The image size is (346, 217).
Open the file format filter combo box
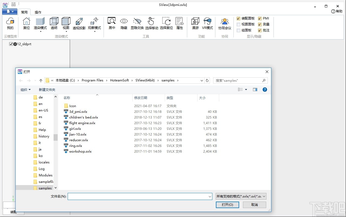point(241,196)
